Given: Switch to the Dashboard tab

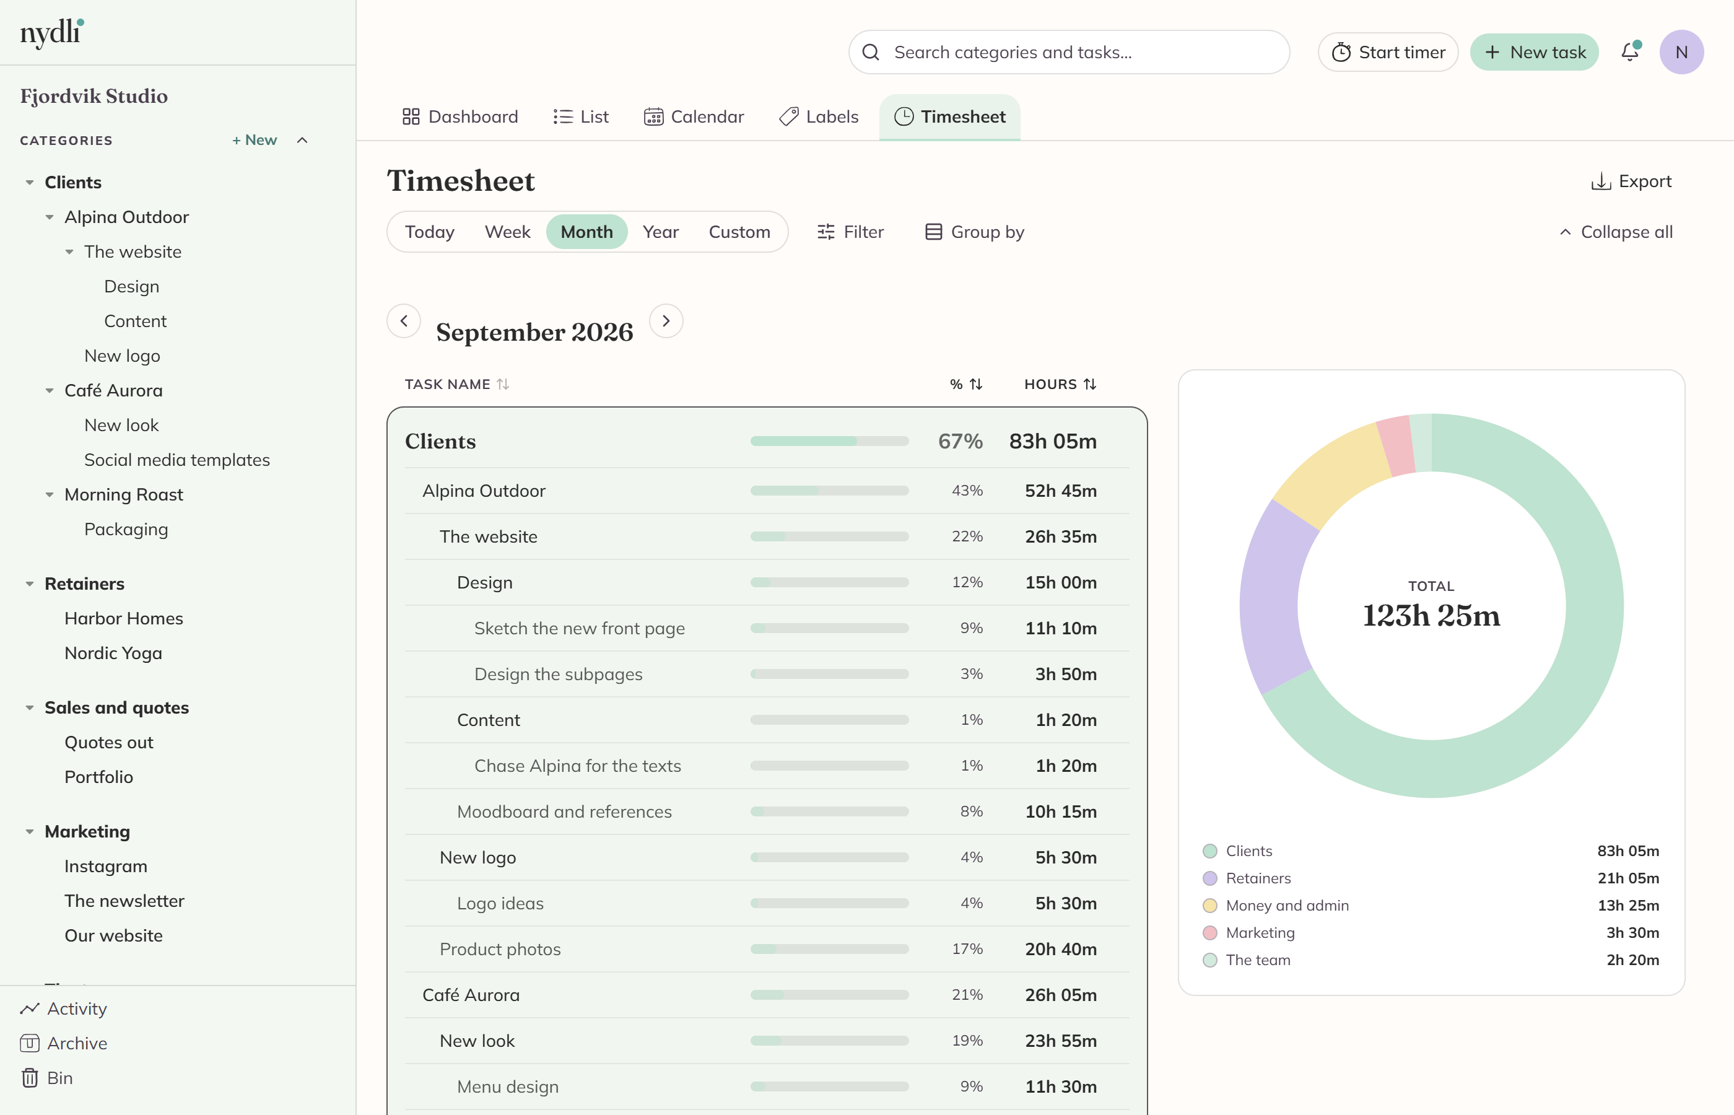Looking at the screenshot, I should coord(460,116).
